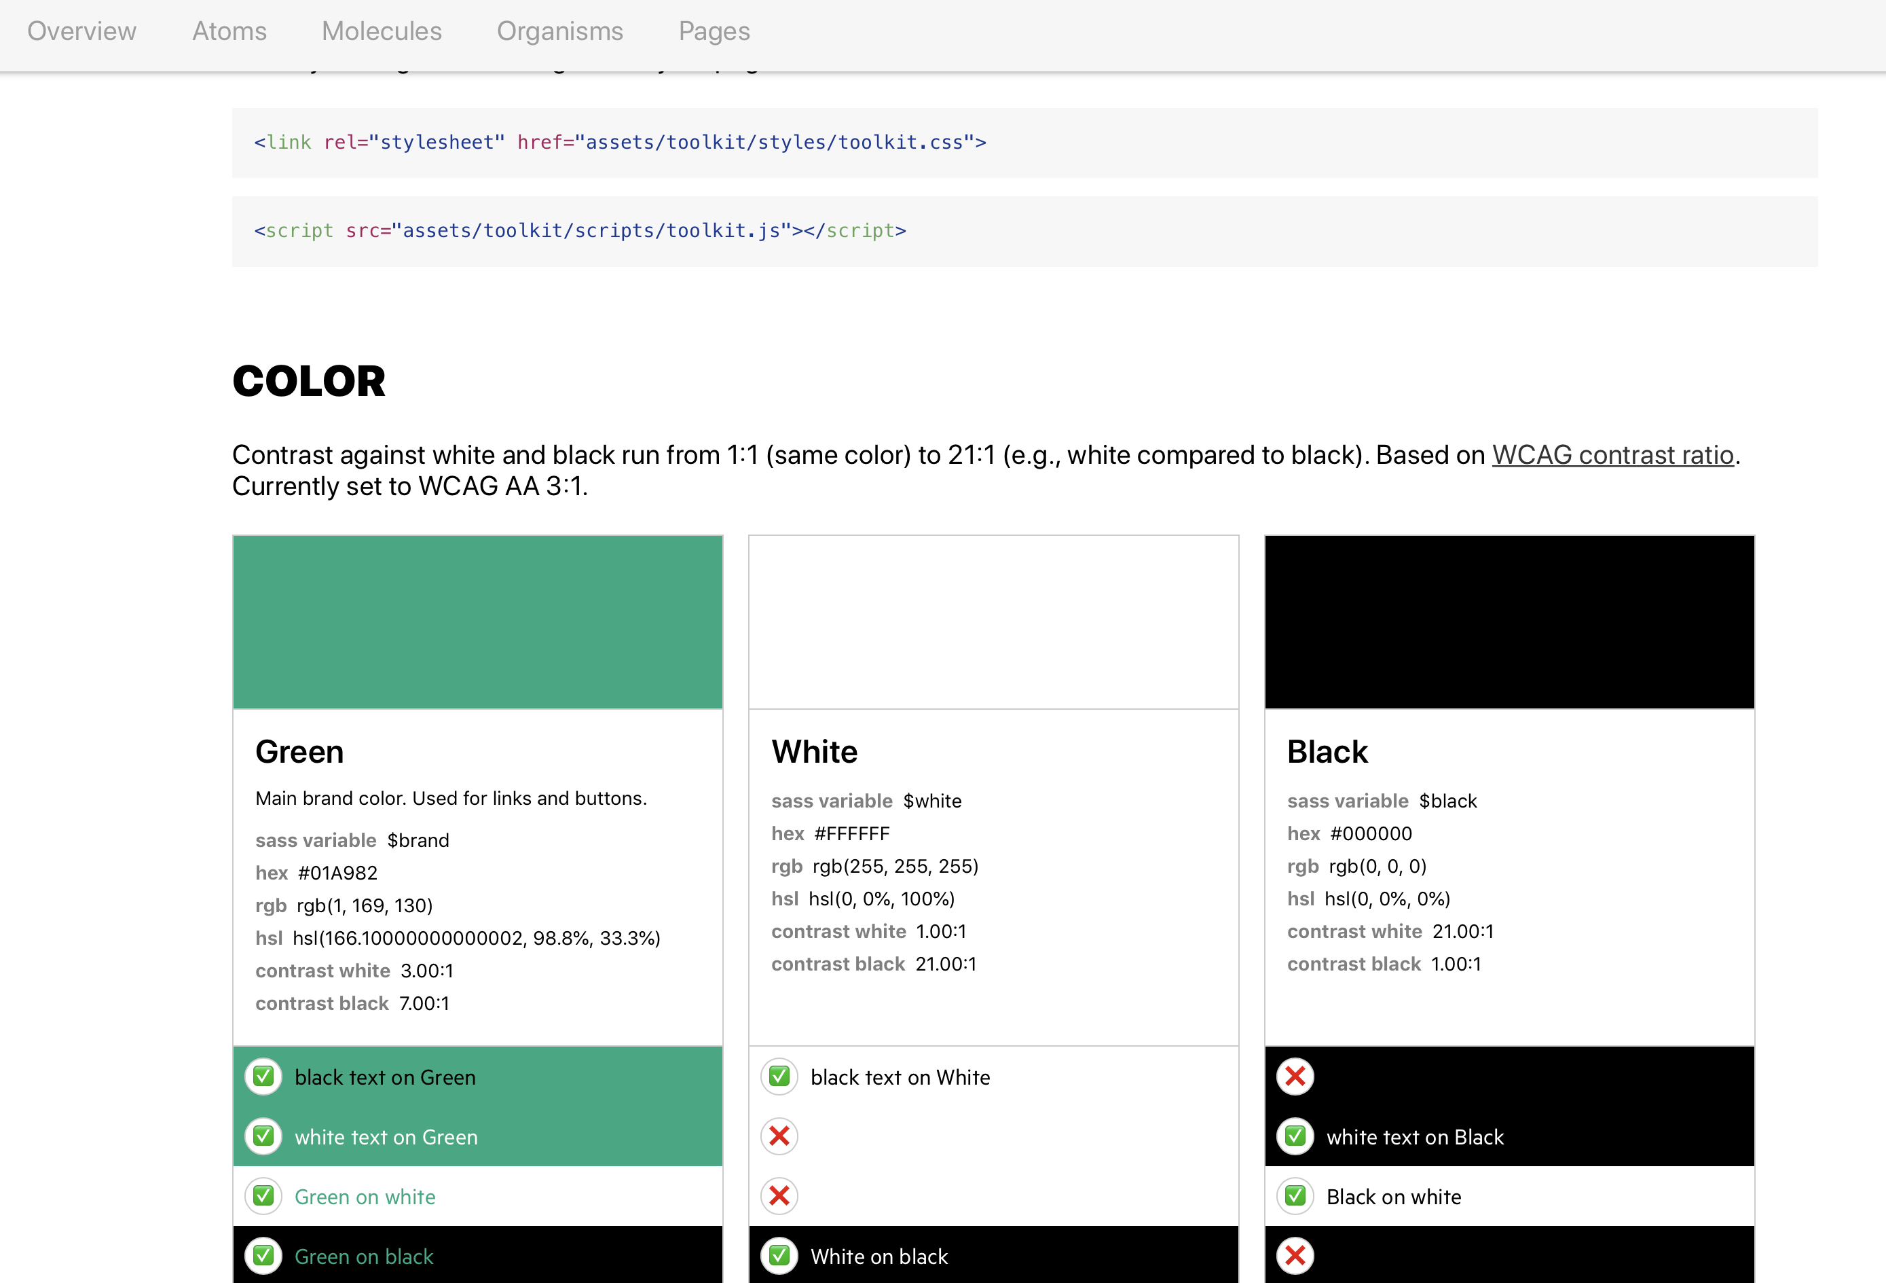Click the White card title
Screen dimensions: 1886x1283
[x=814, y=752]
